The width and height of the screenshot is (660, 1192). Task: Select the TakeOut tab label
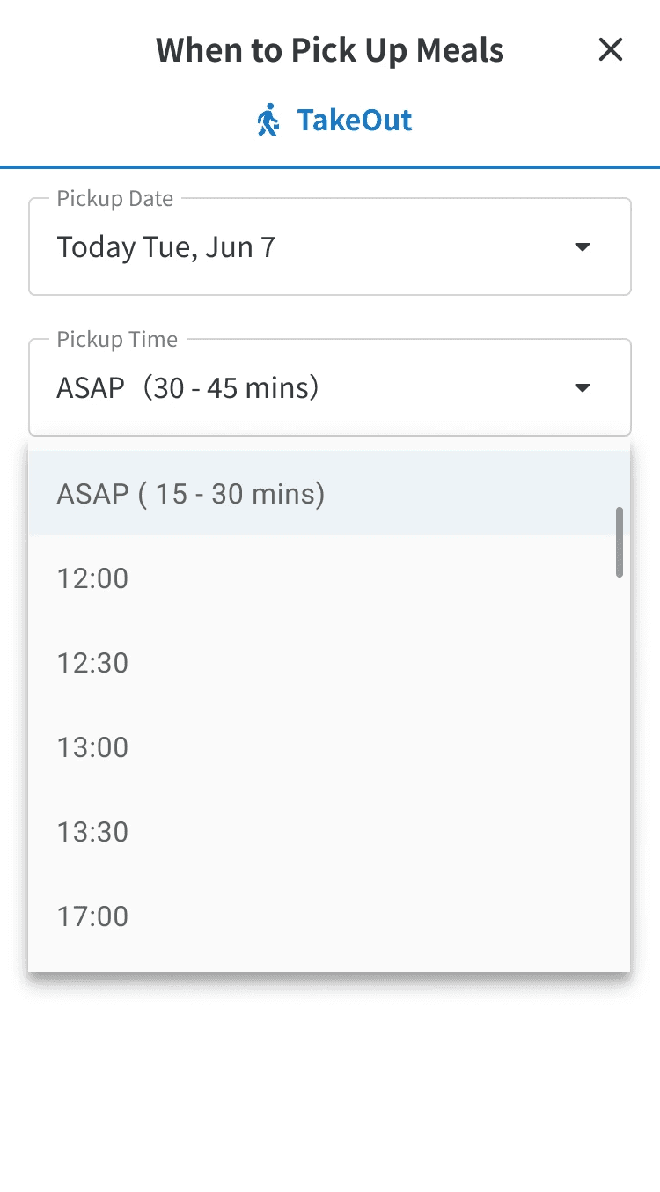[x=354, y=120]
